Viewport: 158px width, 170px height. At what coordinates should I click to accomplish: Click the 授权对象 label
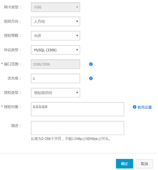coord(12,107)
